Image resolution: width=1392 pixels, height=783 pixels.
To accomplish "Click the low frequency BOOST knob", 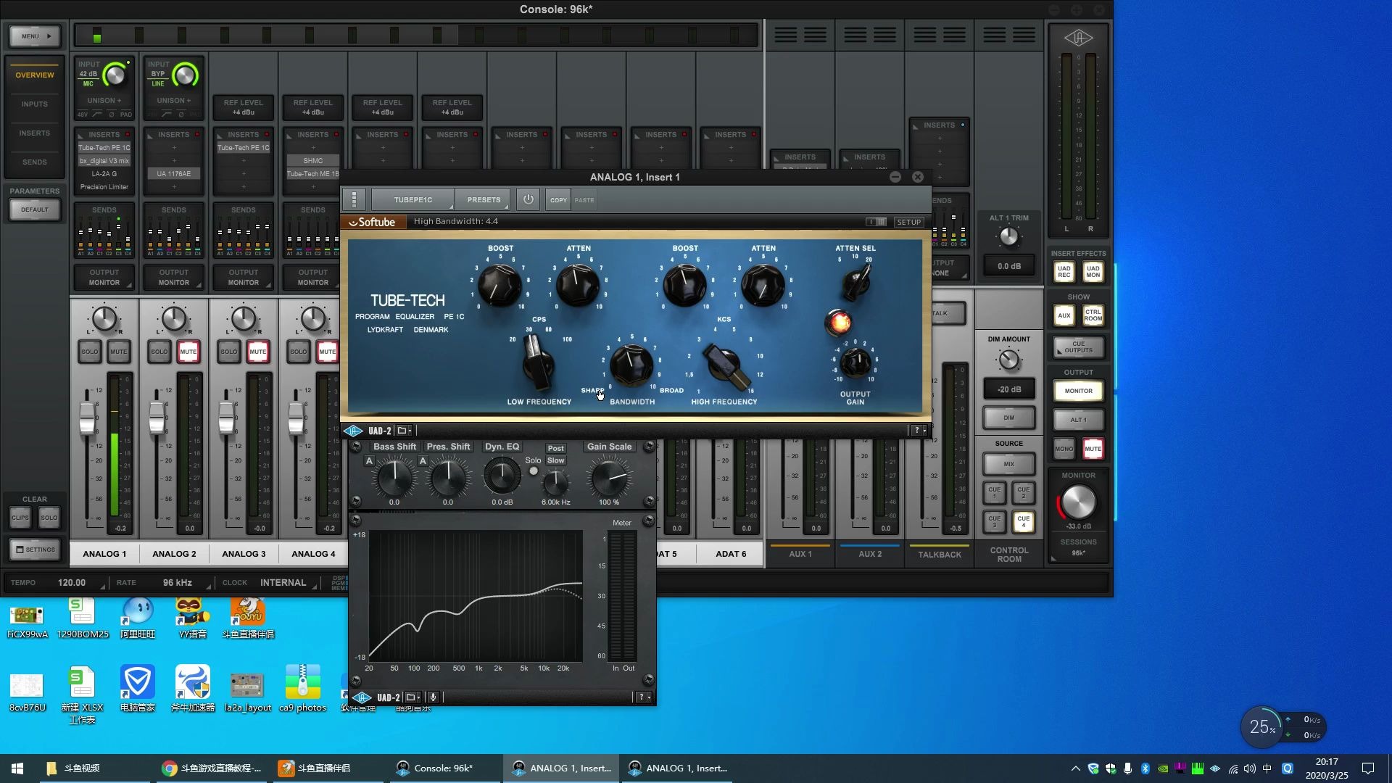I will tap(500, 284).
